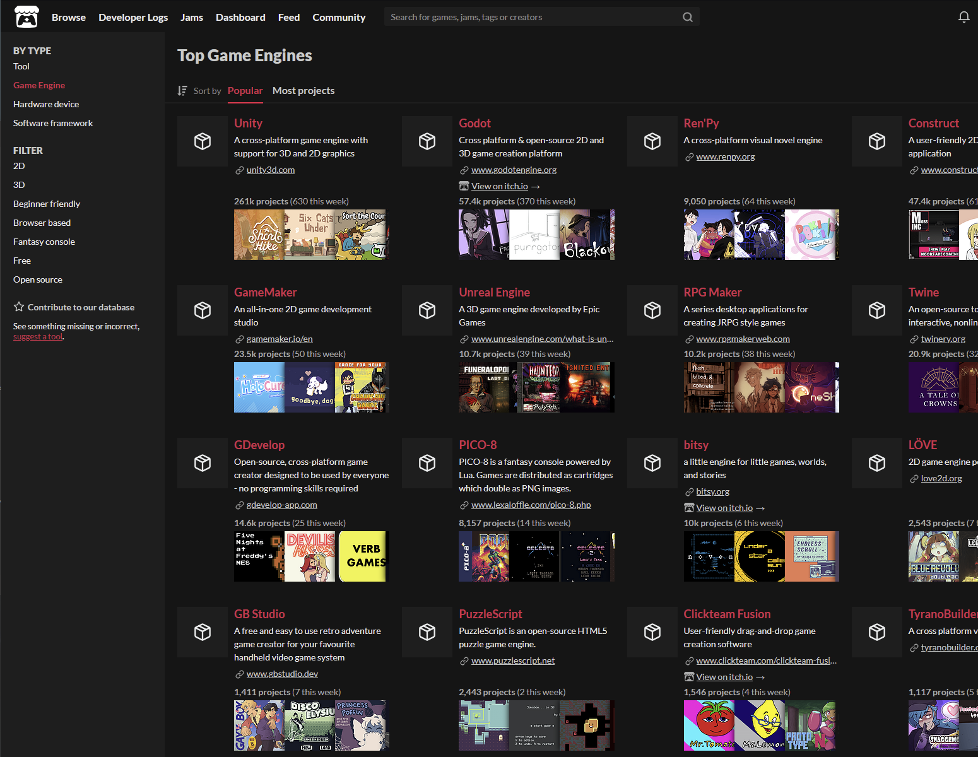Select Game Engine type in sidebar
The image size is (978, 757).
point(39,85)
